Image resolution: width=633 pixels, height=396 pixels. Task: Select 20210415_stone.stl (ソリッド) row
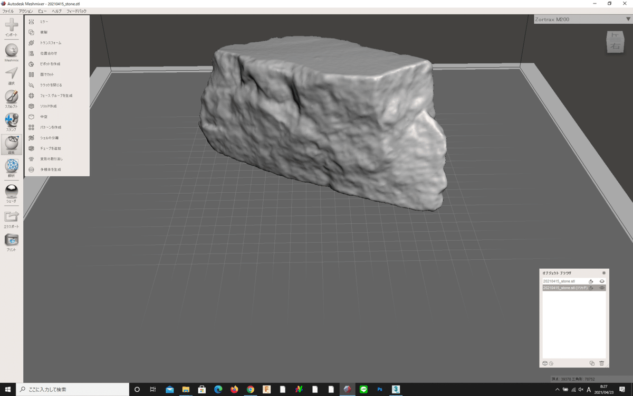tap(574, 288)
